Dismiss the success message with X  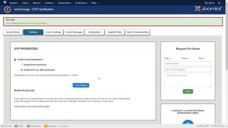218,20
